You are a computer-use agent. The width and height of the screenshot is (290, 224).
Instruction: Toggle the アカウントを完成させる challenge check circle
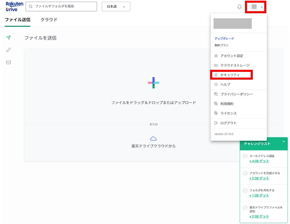coord(245,173)
